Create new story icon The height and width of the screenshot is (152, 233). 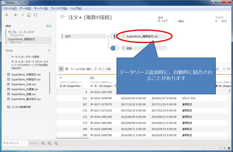[56, 143]
